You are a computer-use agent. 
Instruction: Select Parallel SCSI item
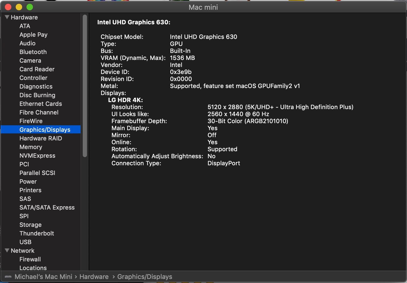click(x=37, y=173)
